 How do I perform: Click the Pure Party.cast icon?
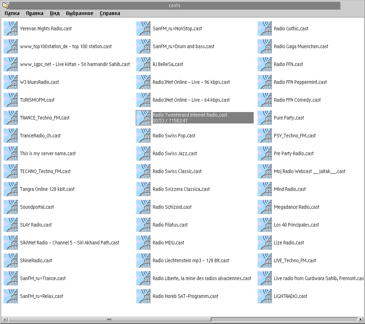(x=265, y=118)
